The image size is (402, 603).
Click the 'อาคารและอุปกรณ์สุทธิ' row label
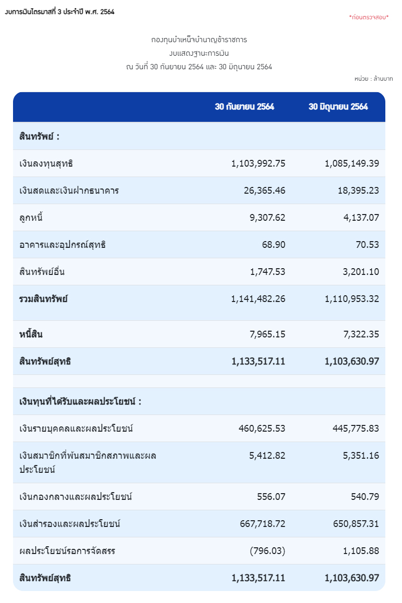(x=62, y=245)
